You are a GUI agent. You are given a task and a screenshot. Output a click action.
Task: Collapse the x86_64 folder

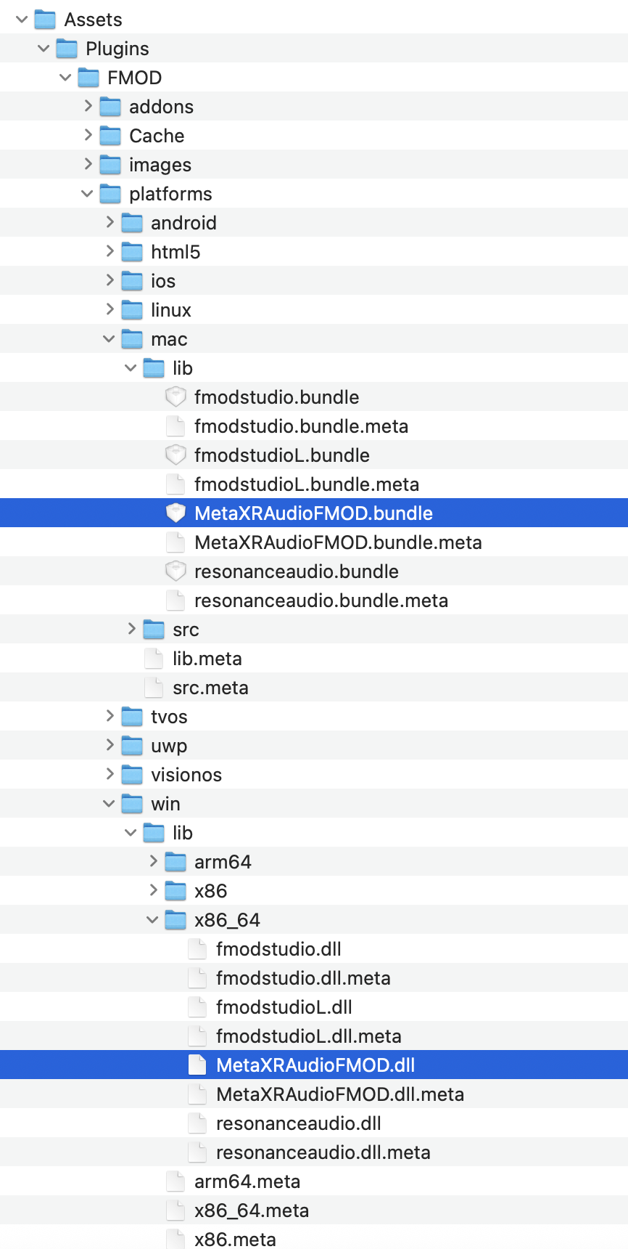click(152, 919)
